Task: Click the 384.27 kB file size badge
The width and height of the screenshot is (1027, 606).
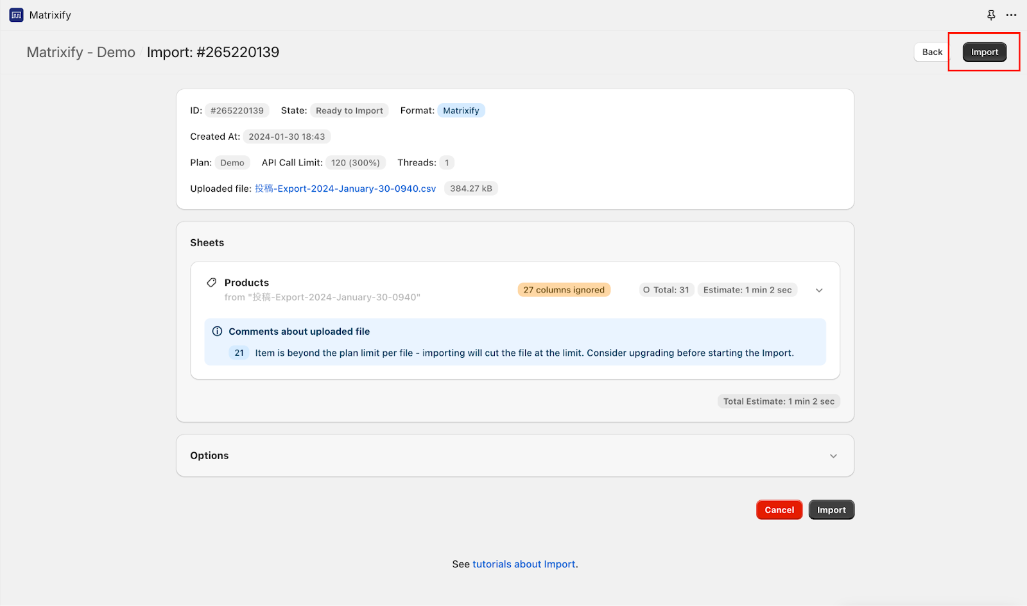Action: click(471, 189)
